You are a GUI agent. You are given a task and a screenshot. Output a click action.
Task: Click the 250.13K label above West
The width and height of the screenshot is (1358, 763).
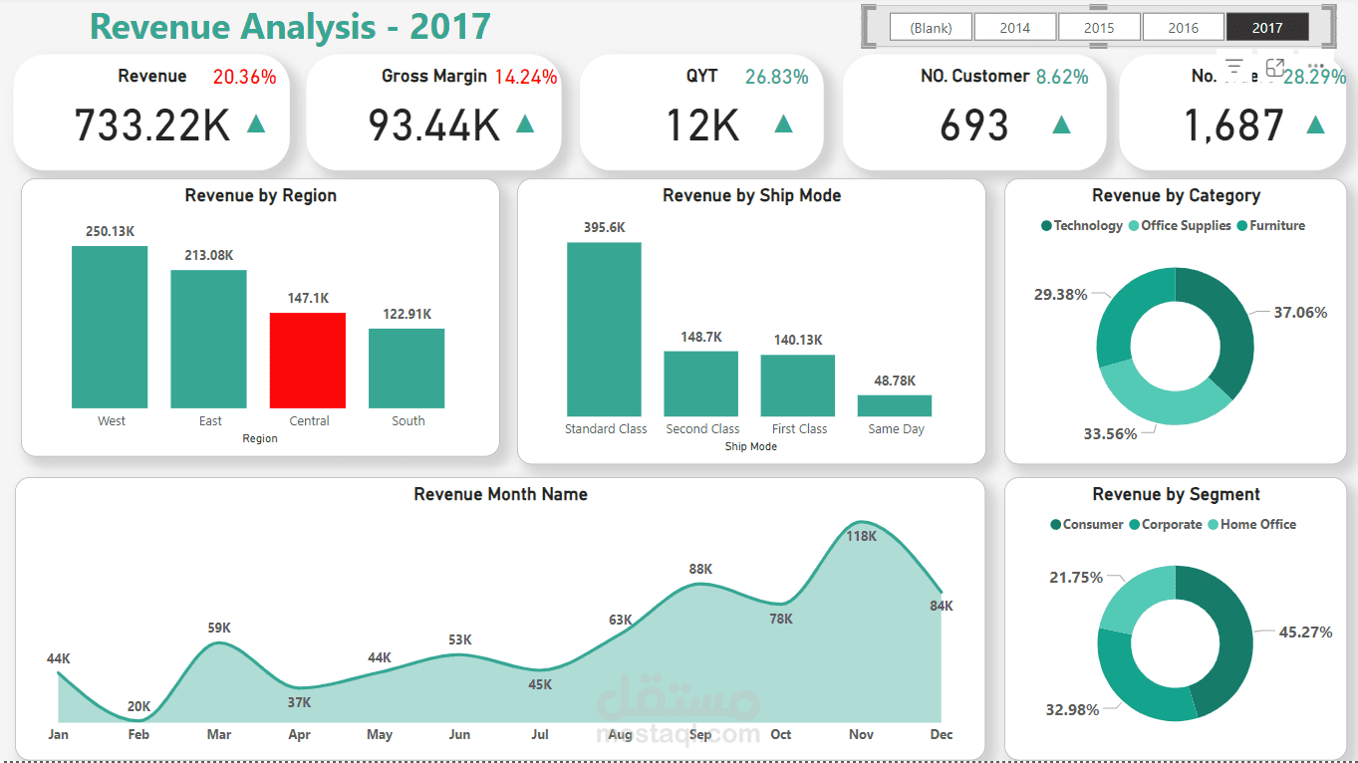(110, 231)
